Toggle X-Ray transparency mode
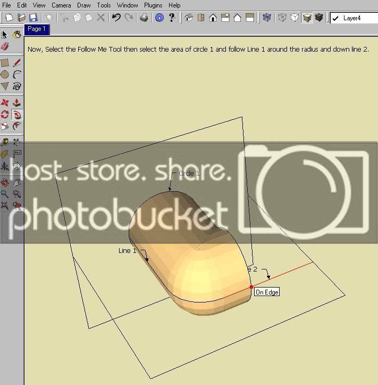This screenshot has width=378, height=385. click(x=267, y=18)
